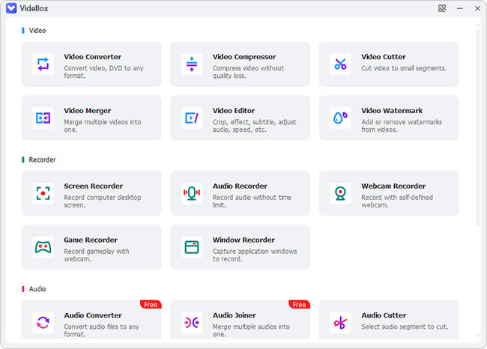The image size is (487, 349).
Task: Click the Webcam Recorder title text
Action: (393, 186)
